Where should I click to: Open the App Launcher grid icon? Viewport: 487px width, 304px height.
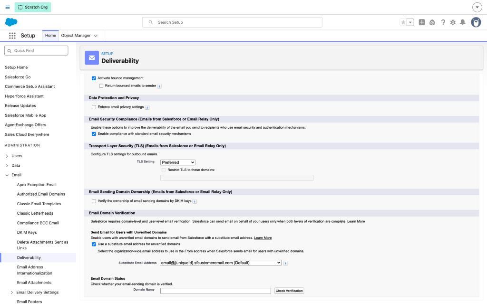pyautogui.click(x=12, y=36)
